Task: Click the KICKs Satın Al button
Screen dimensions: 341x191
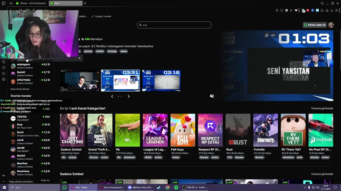Action: (x=315, y=25)
